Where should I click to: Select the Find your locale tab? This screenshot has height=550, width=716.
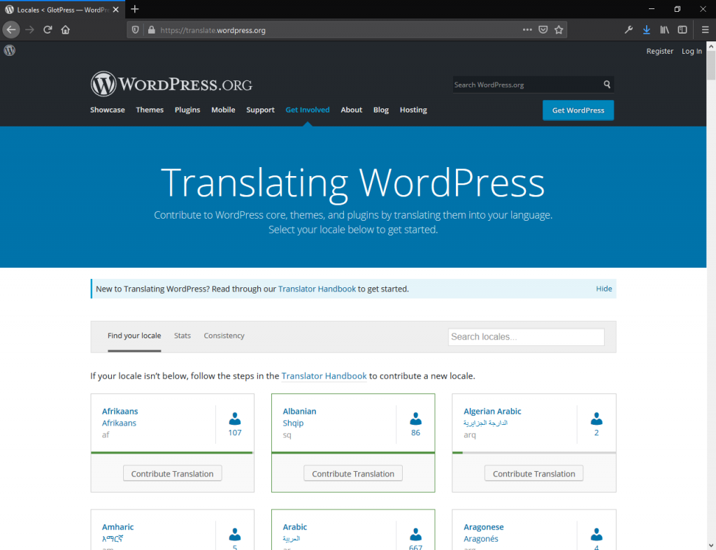pos(134,336)
